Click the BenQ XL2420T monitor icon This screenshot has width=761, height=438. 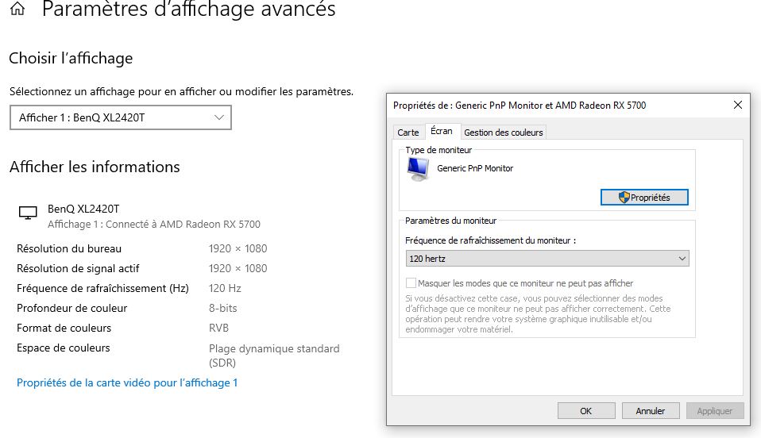(x=28, y=213)
